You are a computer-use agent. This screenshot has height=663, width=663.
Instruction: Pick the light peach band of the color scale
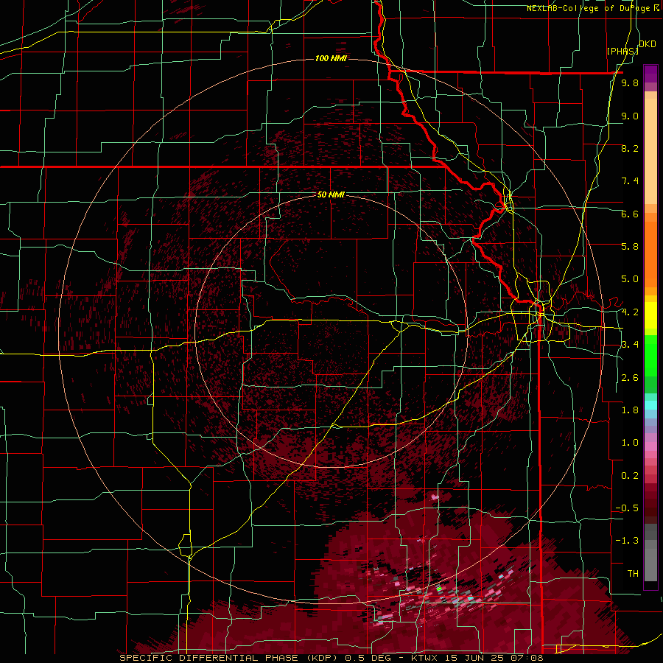[650, 151]
